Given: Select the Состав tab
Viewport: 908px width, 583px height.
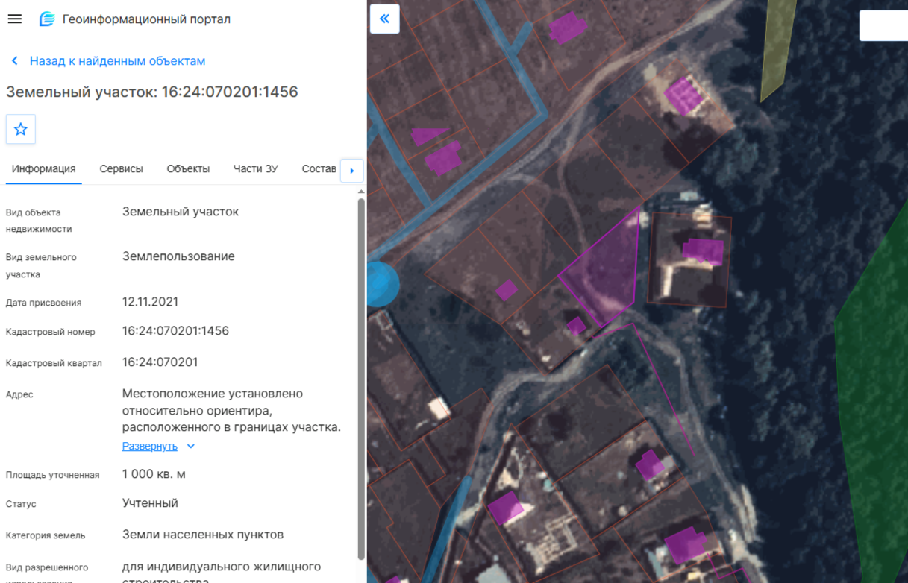Looking at the screenshot, I should tap(319, 169).
